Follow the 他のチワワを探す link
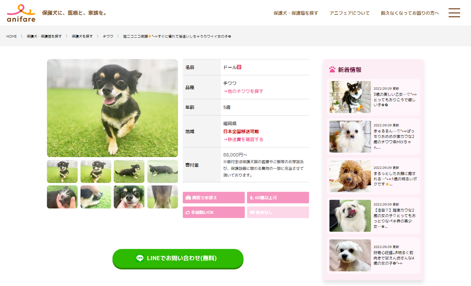Image resolution: width=471 pixels, height=286 pixels. 243,91
